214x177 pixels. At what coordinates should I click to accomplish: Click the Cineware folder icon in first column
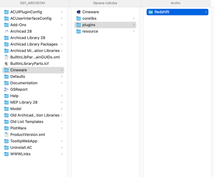click(x=6, y=70)
